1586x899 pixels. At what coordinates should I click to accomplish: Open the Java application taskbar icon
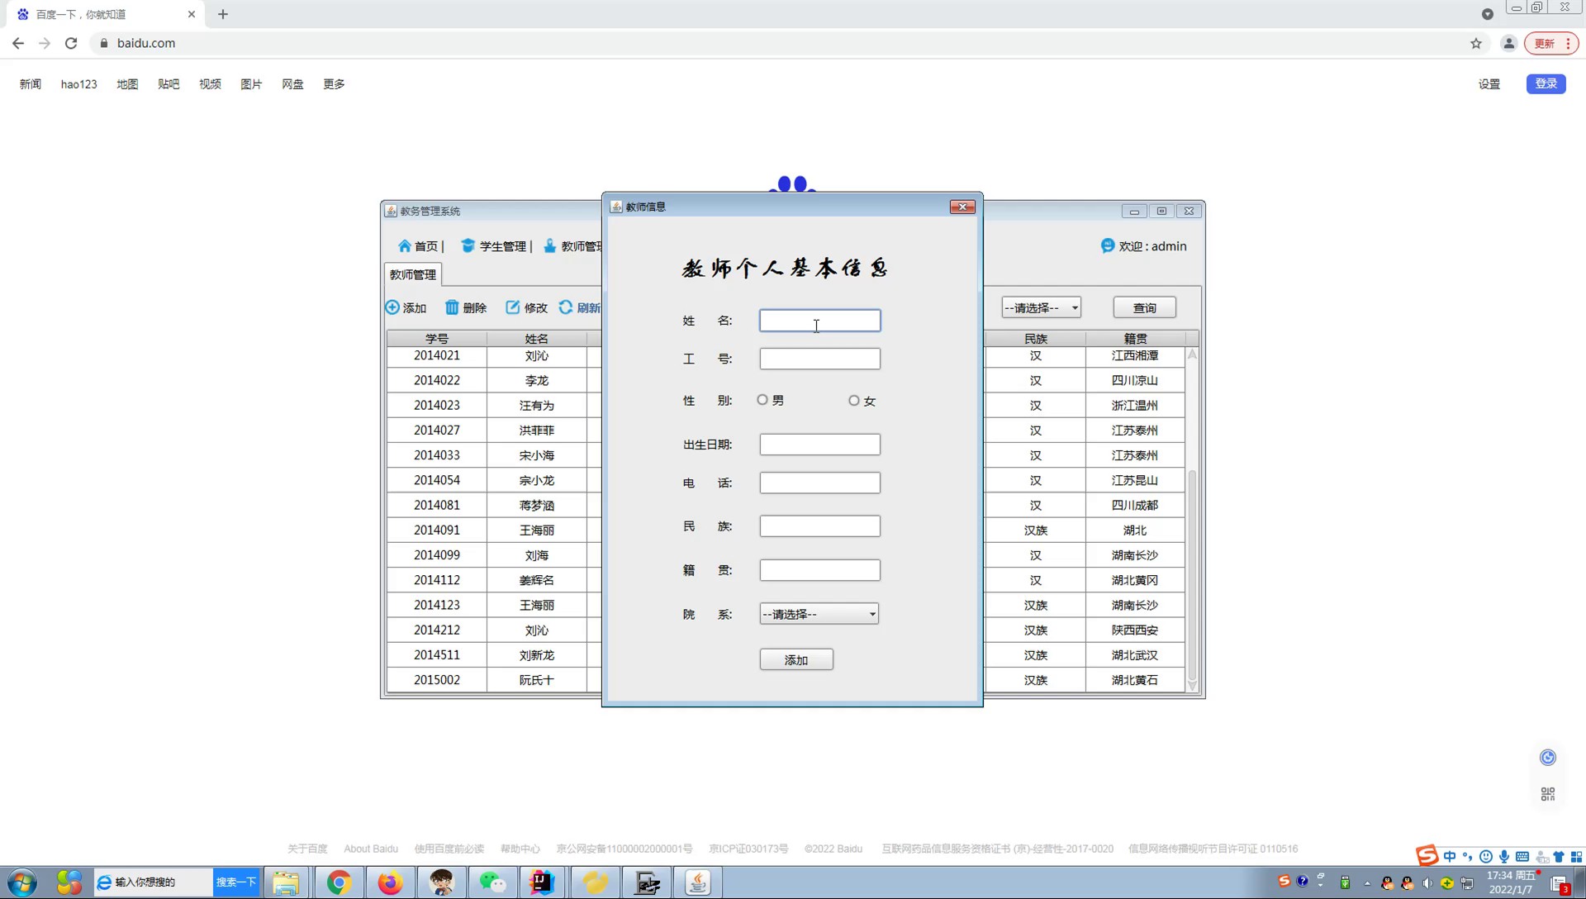[698, 882]
